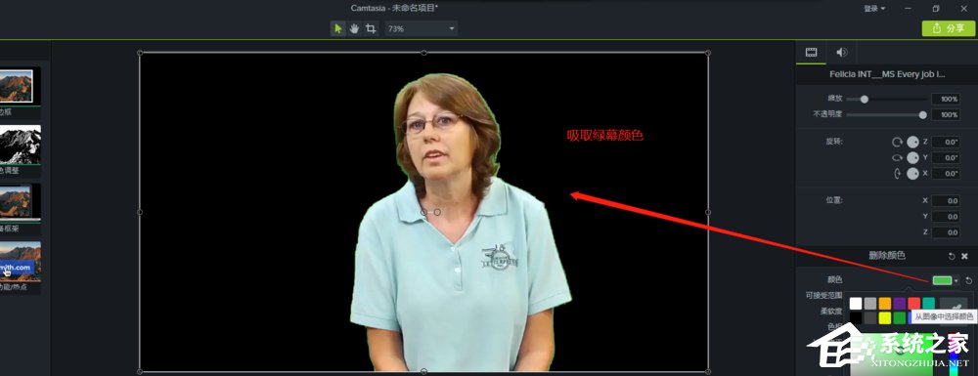Restore down the Camtasia window
978x376 pixels.
point(936,9)
